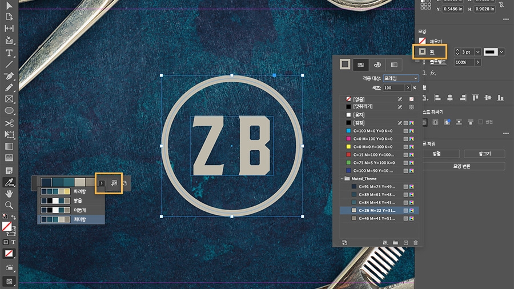This screenshot has height=289, width=514.
Task: Select the Pencil tool
Action: click(9, 87)
